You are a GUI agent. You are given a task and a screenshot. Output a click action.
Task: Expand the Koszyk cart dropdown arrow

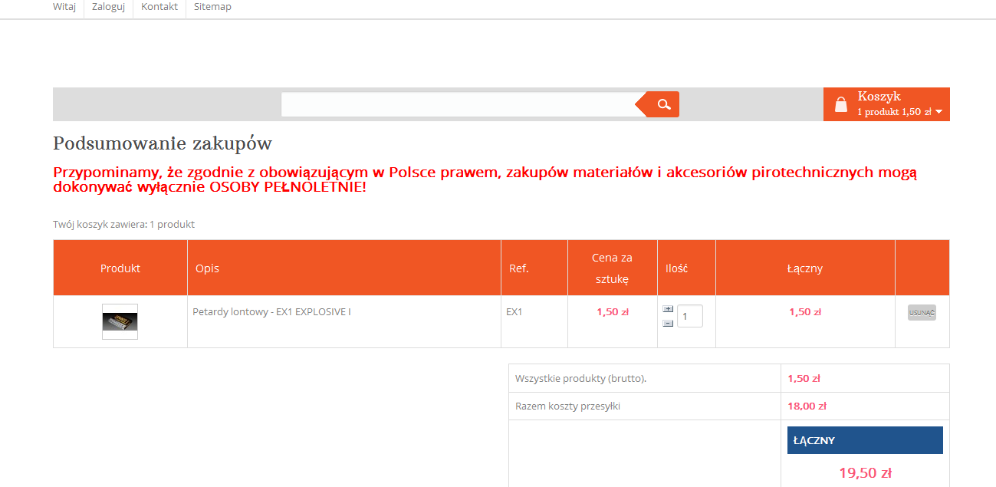(x=939, y=112)
